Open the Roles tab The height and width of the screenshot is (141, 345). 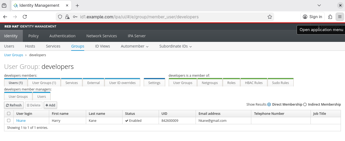click(x=231, y=83)
